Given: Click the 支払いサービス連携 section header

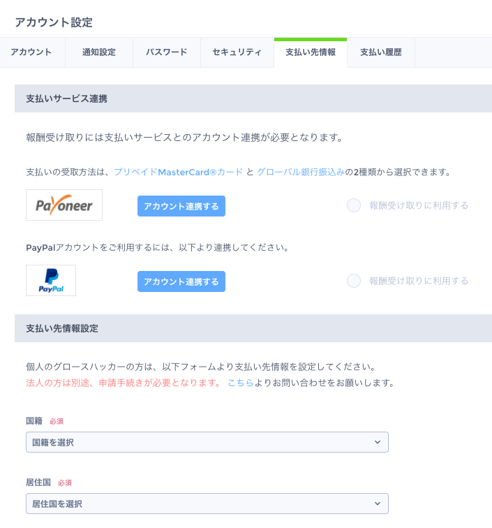Looking at the screenshot, I should [x=253, y=98].
